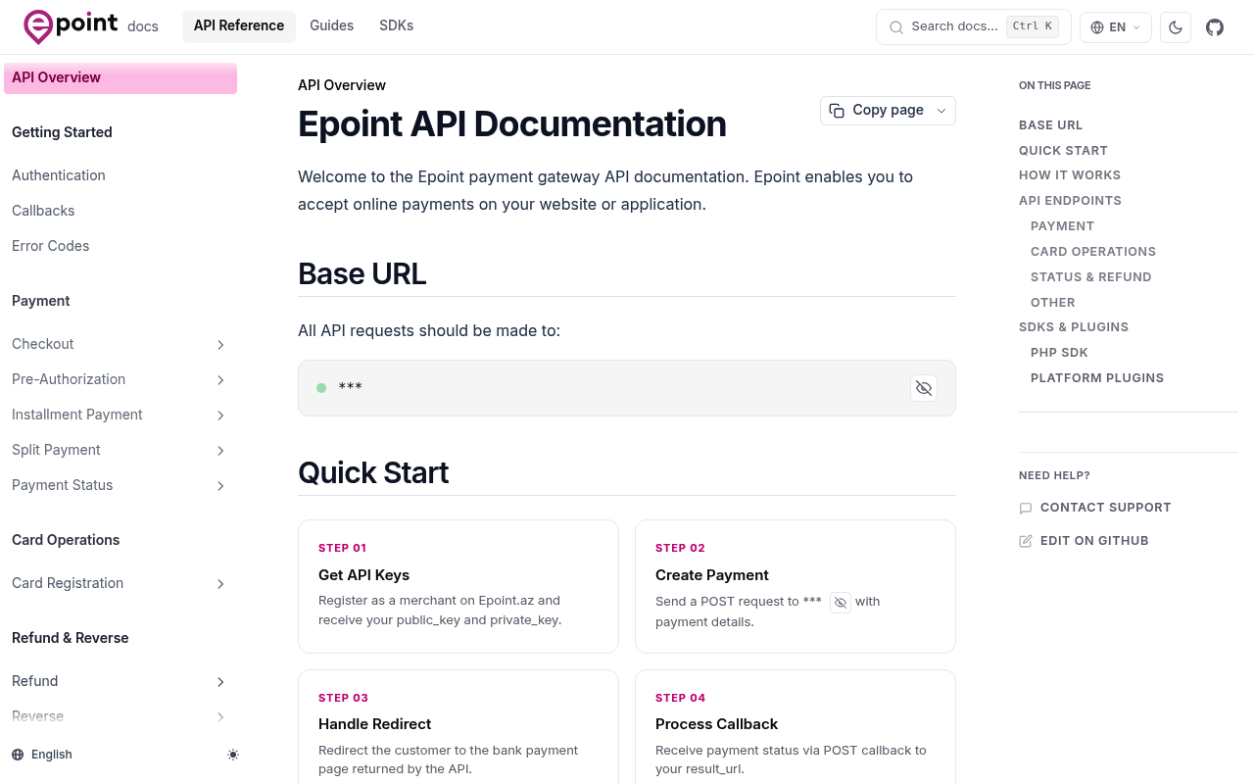The image size is (1254, 784).
Task: Expand the Installment Payment chevron
Action: [220, 416]
